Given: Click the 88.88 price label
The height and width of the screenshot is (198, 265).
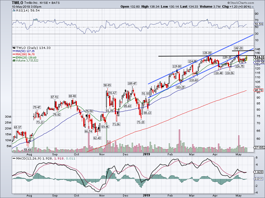Looking at the screenshot, I should (x=72, y=96).
